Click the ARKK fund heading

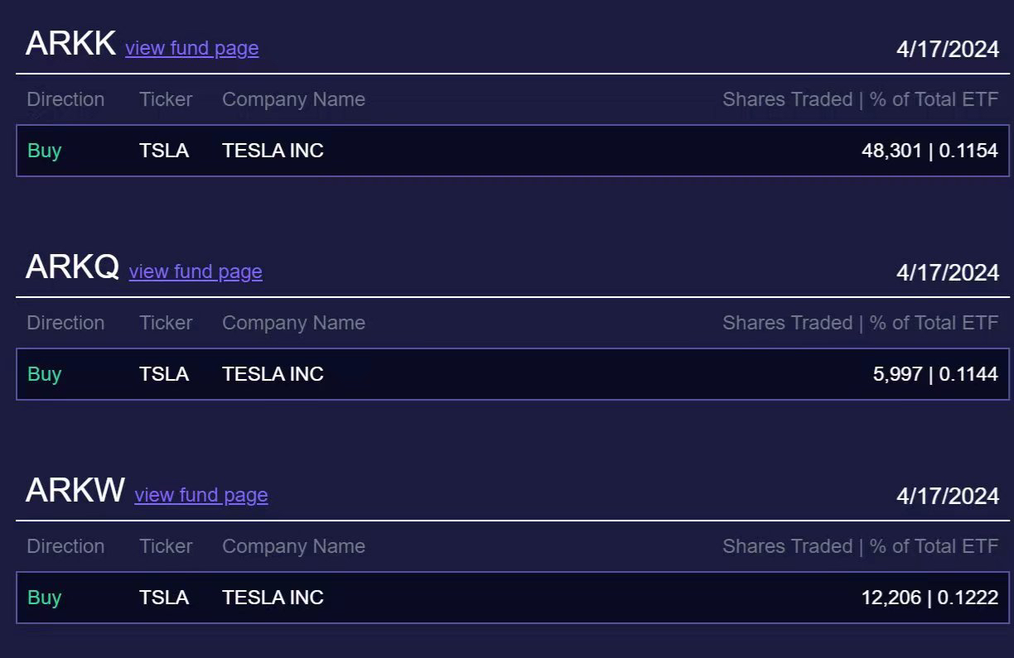tap(70, 44)
